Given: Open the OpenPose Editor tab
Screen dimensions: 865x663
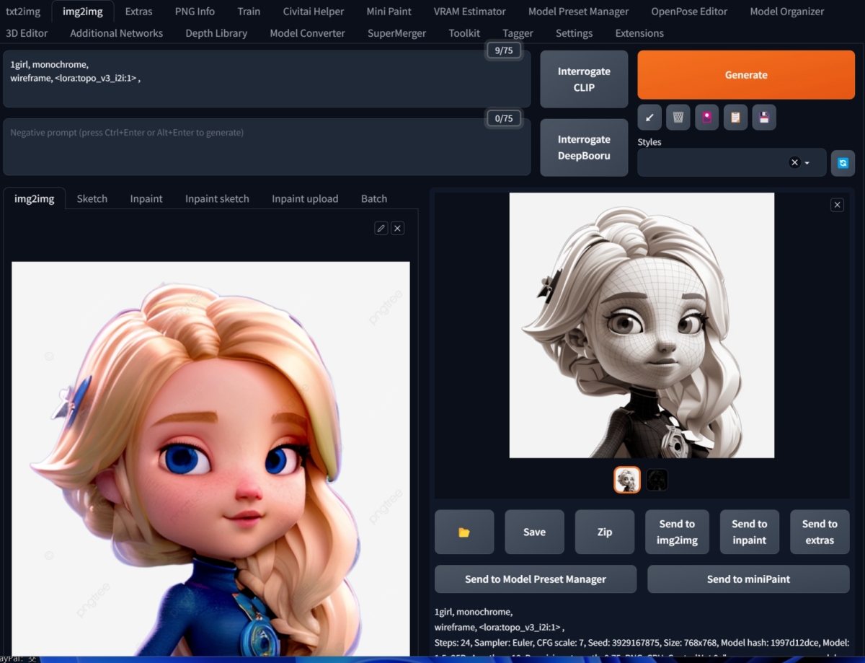Looking at the screenshot, I should [688, 12].
